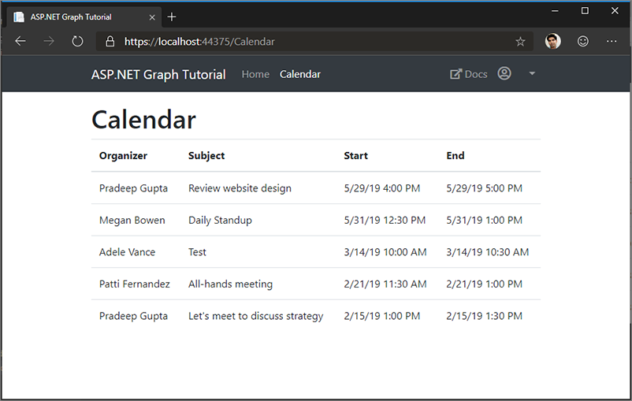The height and width of the screenshot is (401, 632).
Task: Click organizer 'Adele Vance'
Action: pyautogui.click(x=128, y=252)
